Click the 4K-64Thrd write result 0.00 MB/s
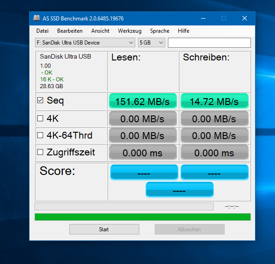Screen dimensions: 275x264 [215, 135]
